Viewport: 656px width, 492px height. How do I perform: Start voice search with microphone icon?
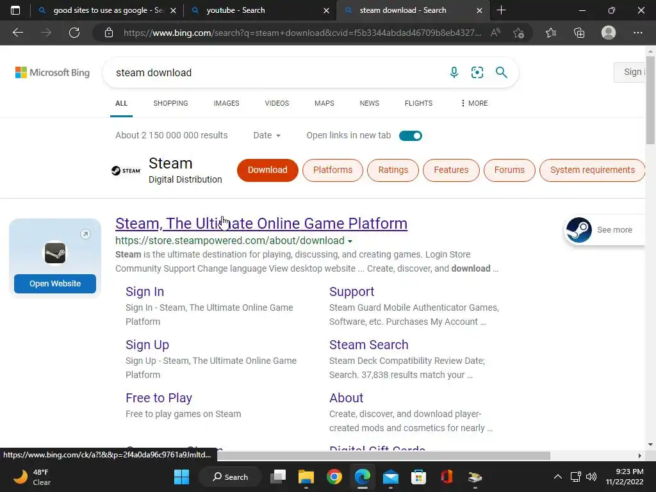coord(454,72)
